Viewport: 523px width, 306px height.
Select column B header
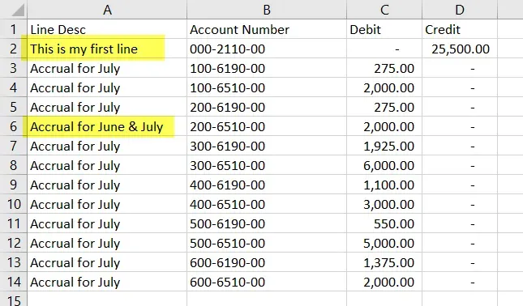pyautogui.click(x=267, y=10)
